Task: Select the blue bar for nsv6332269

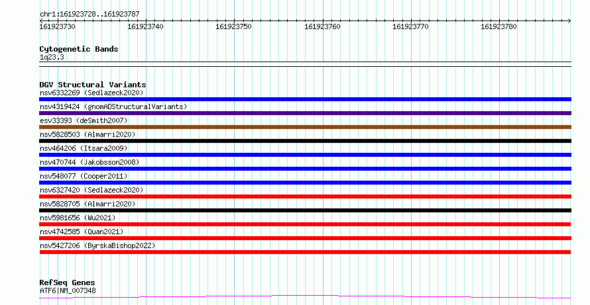Action: (x=305, y=99)
